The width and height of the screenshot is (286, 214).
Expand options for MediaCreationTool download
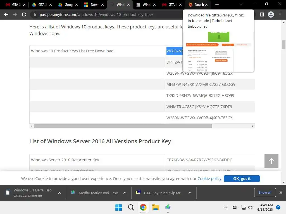(125, 193)
